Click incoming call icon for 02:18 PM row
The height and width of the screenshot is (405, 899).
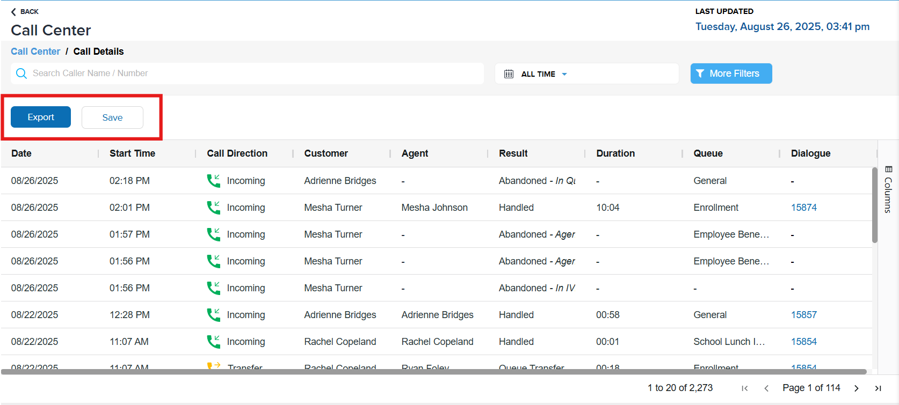[x=214, y=181]
